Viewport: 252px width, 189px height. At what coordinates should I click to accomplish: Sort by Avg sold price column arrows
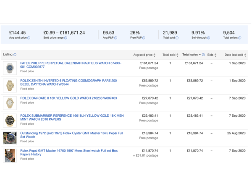pyautogui.click(x=154, y=55)
